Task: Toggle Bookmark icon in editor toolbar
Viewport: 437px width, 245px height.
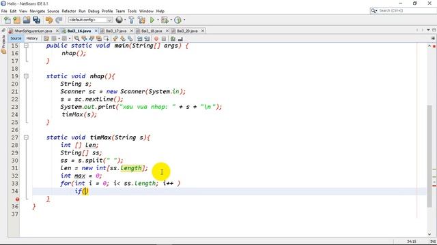Action: 130,38
